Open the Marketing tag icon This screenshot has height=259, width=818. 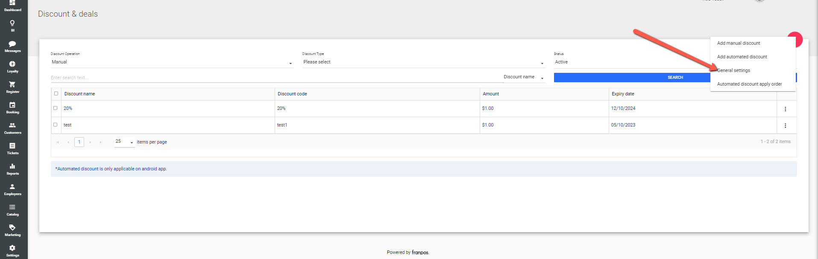pos(12,230)
